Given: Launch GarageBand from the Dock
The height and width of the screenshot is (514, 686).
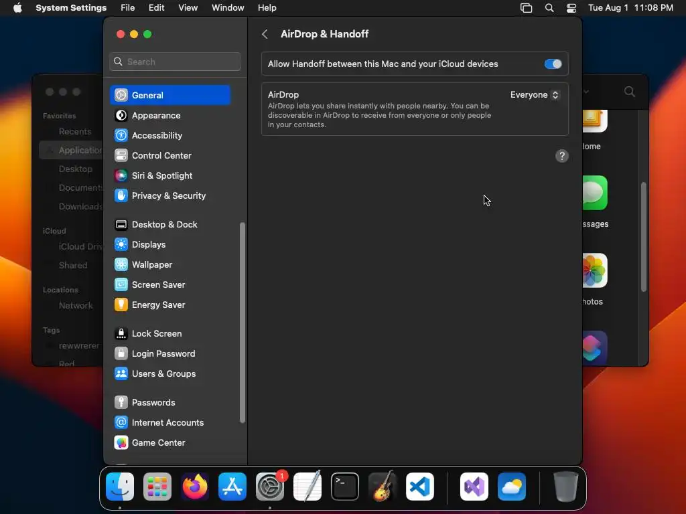Looking at the screenshot, I should [x=383, y=487].
